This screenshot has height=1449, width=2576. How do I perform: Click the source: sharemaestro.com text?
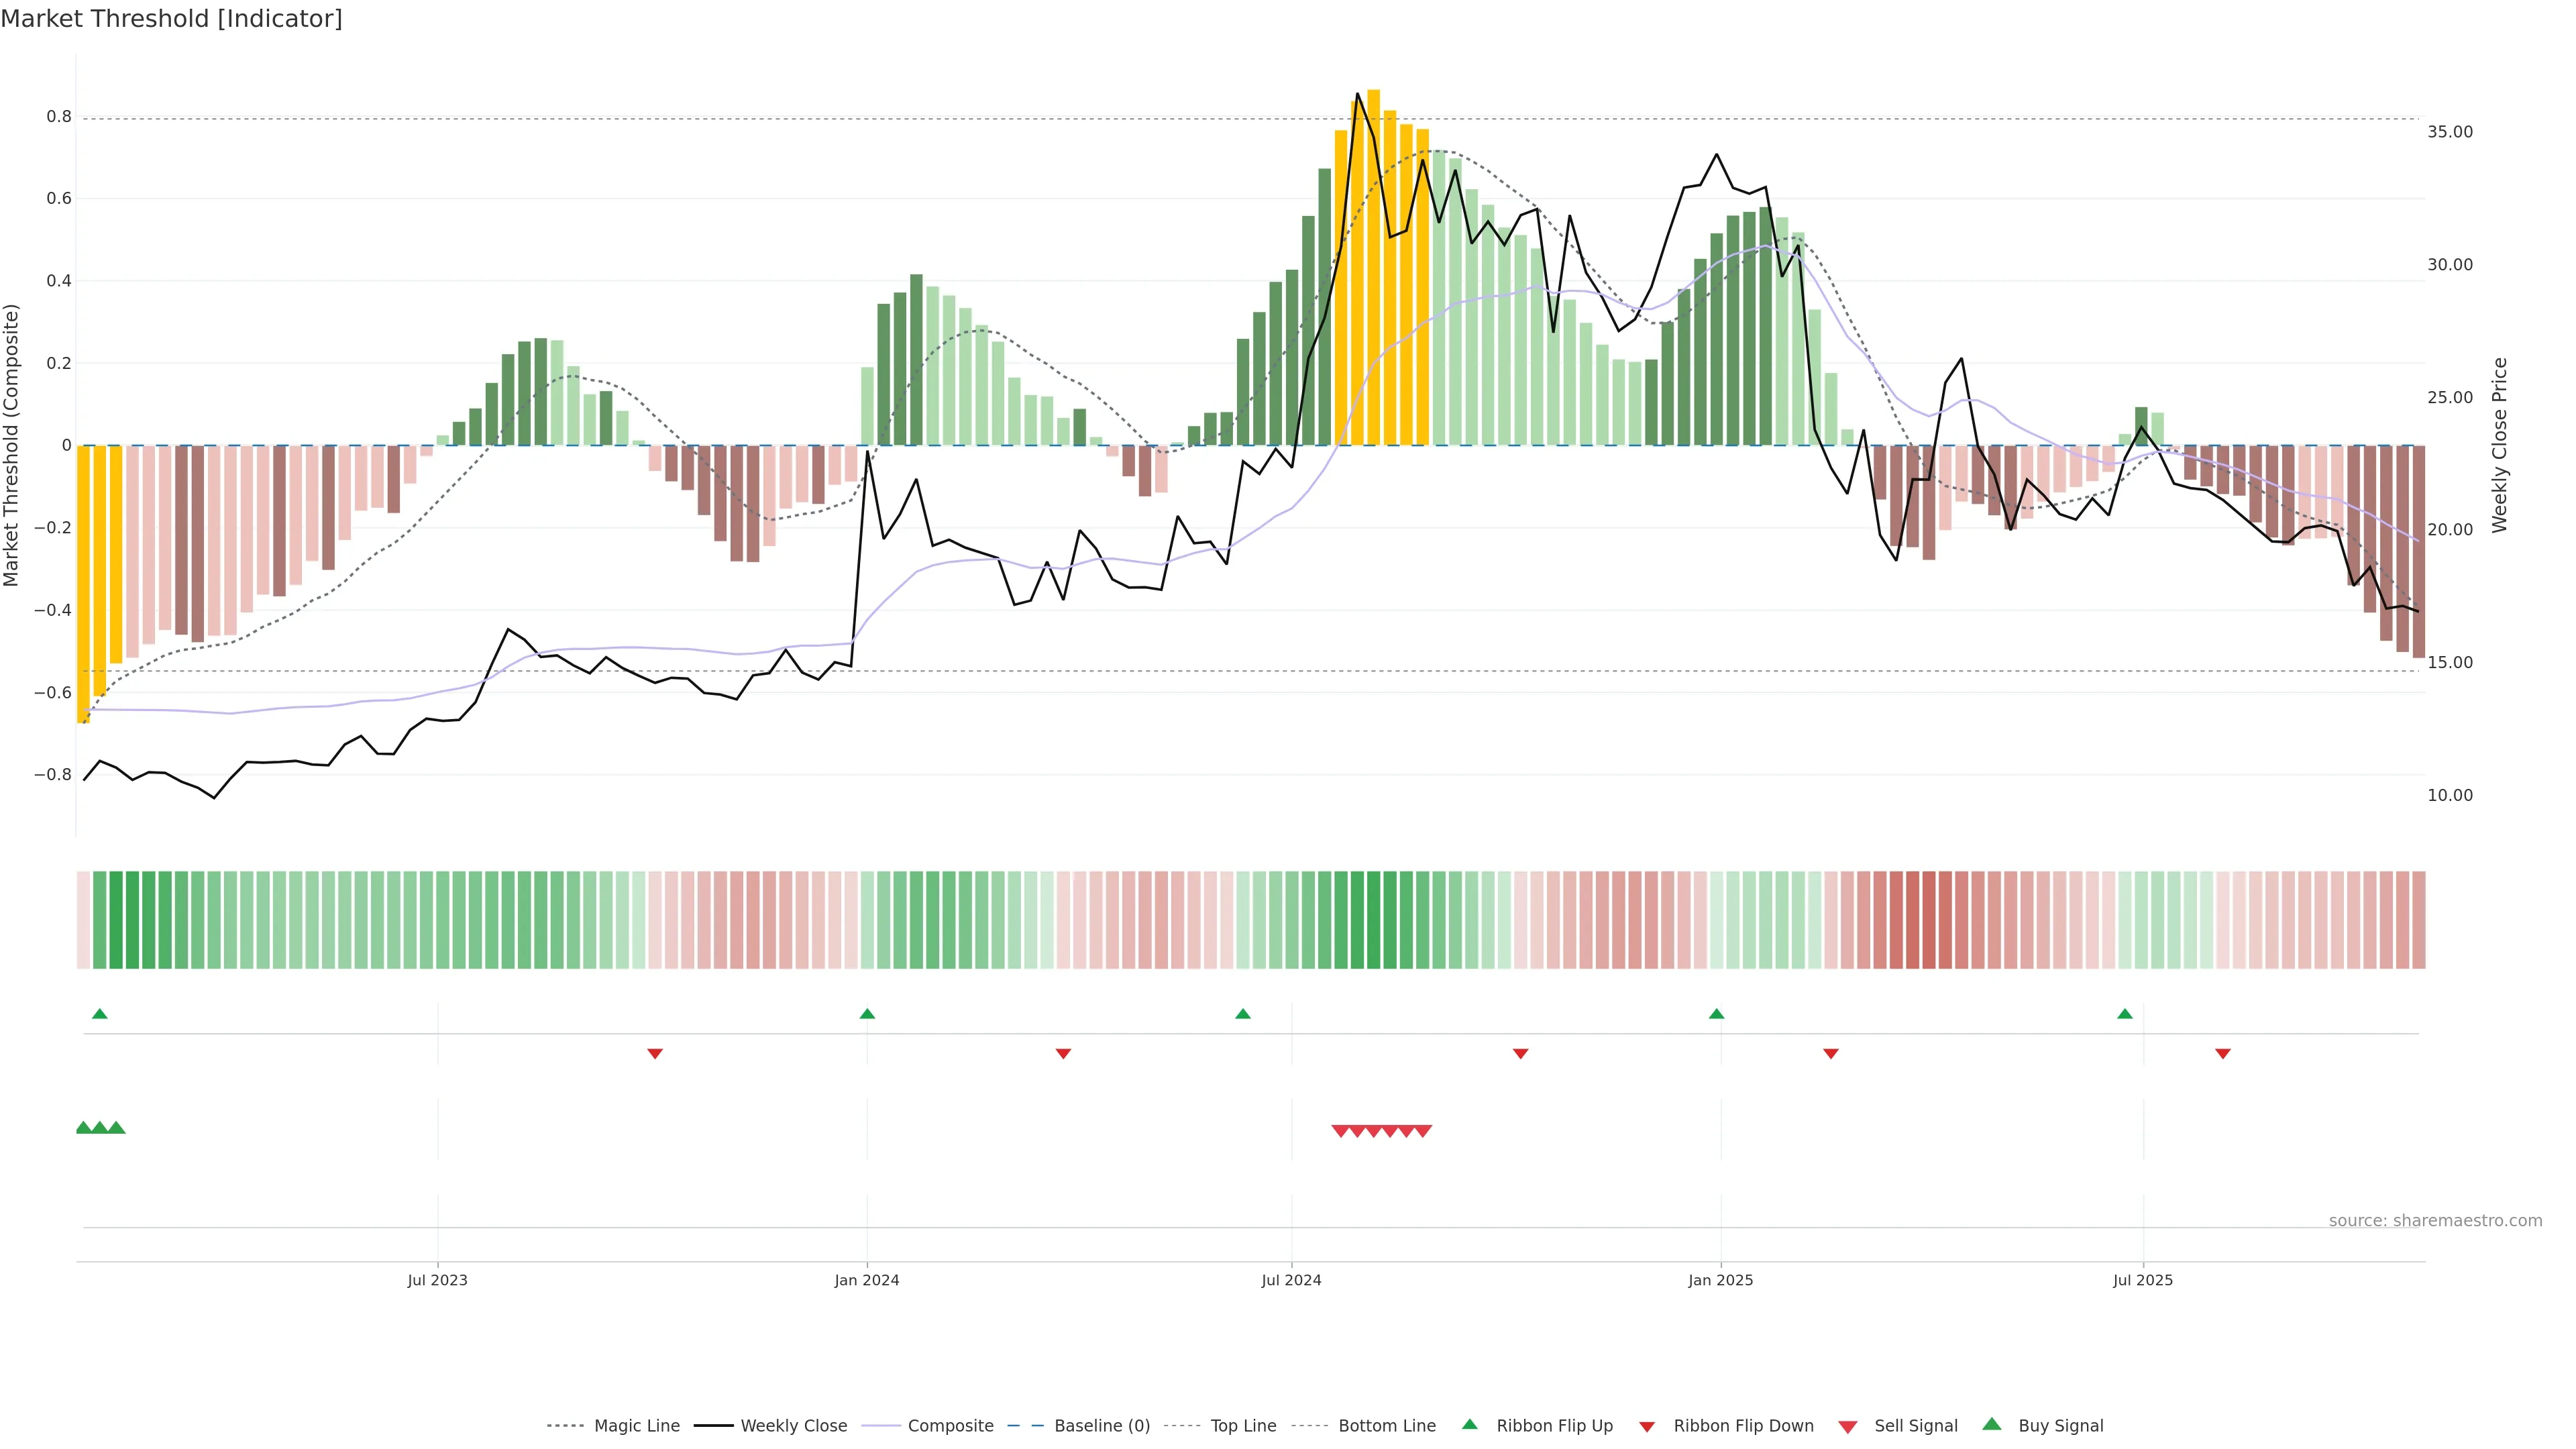2435,1221
